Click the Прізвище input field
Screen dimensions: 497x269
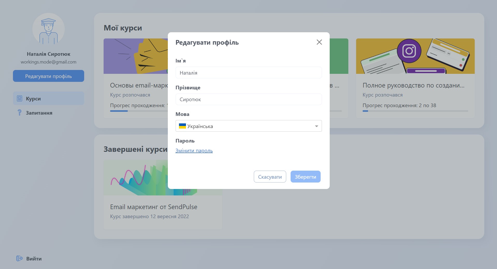(248, 99)
